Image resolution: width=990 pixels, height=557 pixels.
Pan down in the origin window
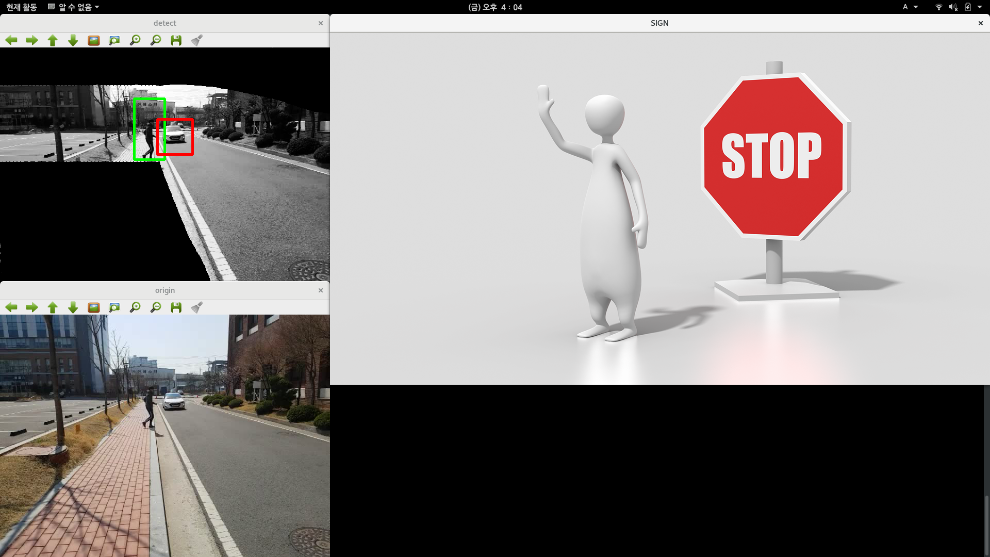pyautogui.click(x=73, y=307)
